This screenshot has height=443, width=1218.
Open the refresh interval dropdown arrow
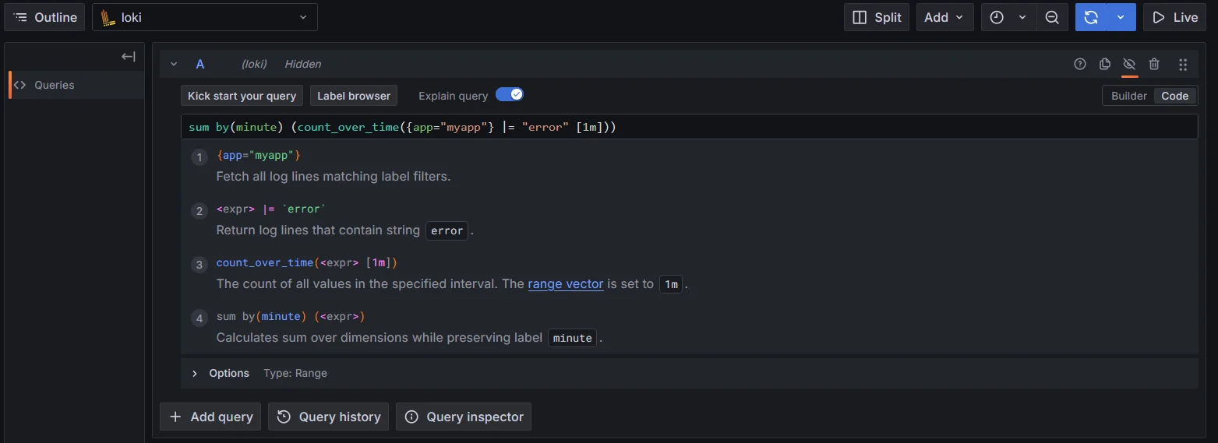pyautogui.click(x=1121, y=17)
